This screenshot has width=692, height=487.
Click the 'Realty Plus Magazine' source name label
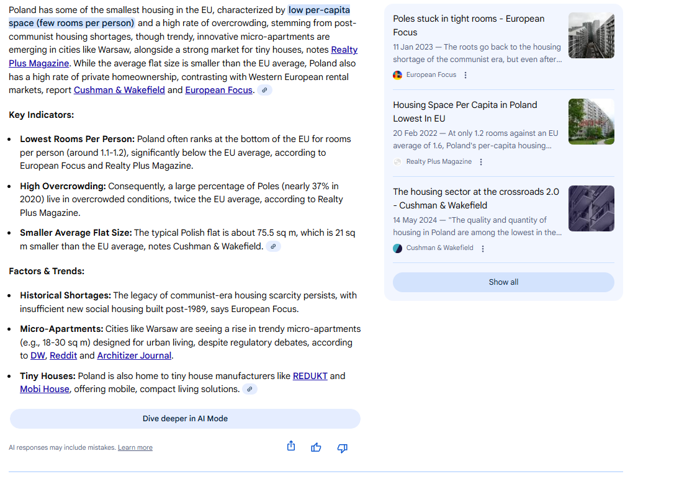click(x=439, y=162)
